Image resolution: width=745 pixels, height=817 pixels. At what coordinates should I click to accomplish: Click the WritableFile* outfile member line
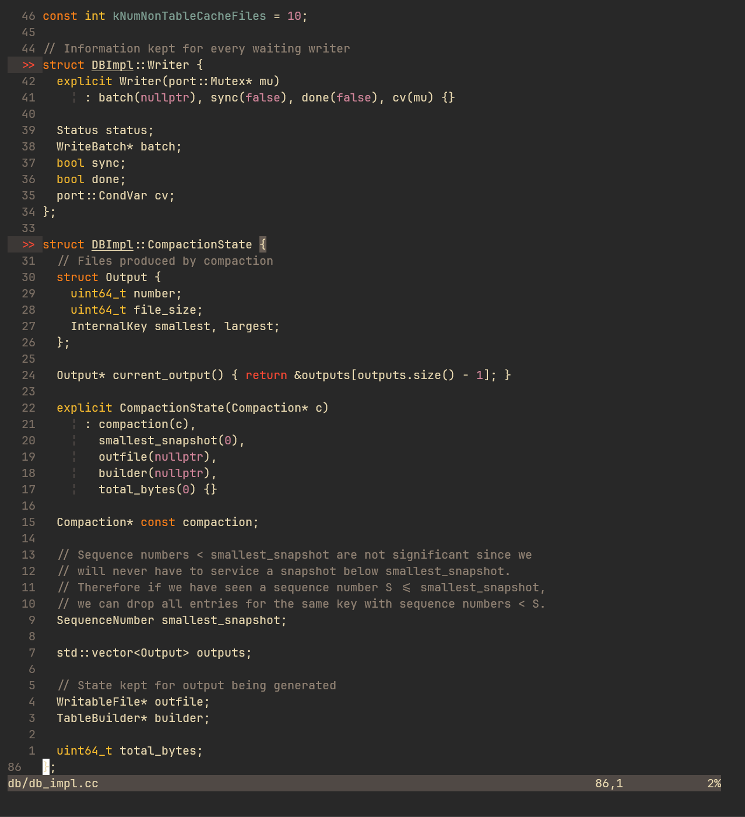[132, 702]
